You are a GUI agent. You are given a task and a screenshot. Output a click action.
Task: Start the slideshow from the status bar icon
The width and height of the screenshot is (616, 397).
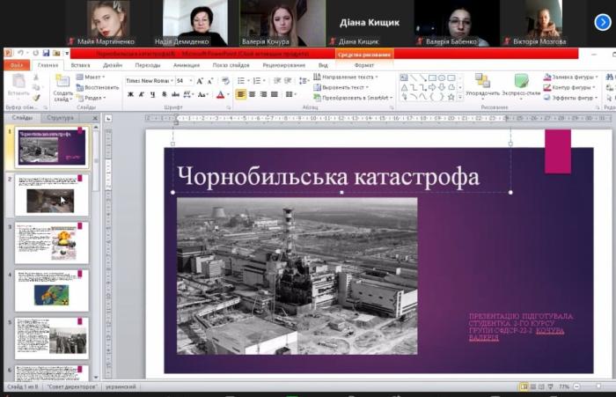[550, 386]
